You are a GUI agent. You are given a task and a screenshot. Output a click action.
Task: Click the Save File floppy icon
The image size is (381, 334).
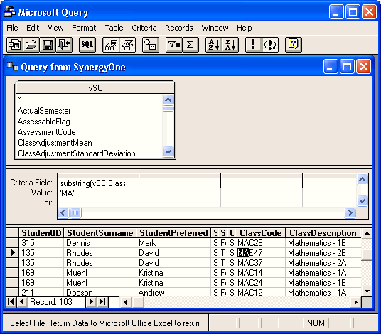coord(48,45)
